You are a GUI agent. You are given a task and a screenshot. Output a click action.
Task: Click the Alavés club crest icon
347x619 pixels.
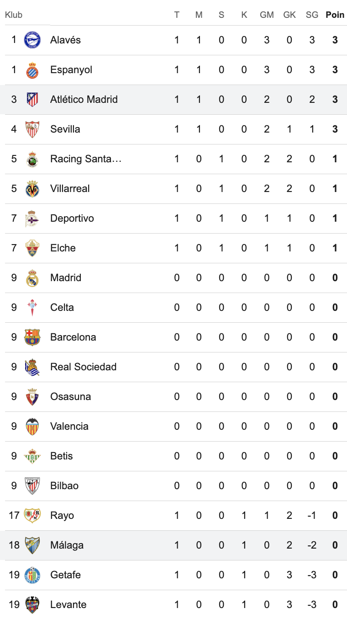tap(32, 40)
